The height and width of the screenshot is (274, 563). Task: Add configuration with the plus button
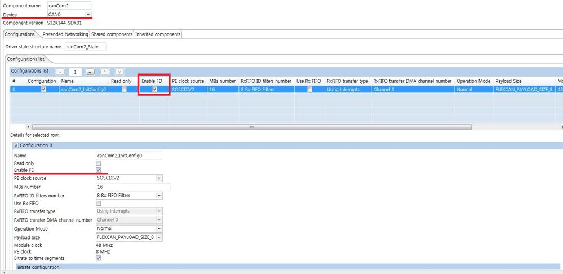click(90, 72)
